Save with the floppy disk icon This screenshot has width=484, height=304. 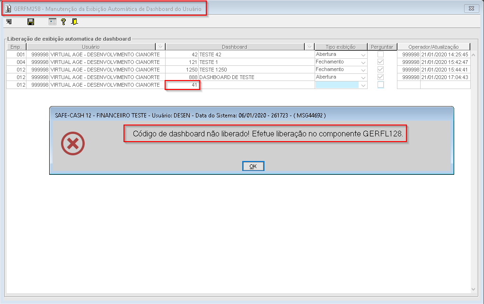(31, 22)
